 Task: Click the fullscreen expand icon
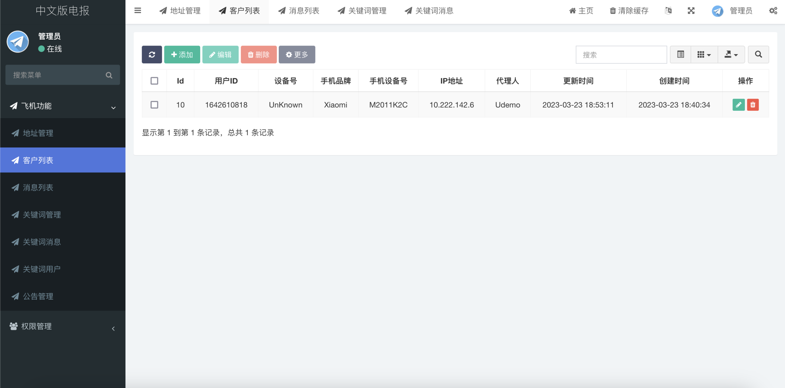(x=691, y=11)
